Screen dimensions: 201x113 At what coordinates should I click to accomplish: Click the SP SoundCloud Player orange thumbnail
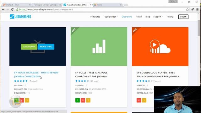pos(160,46)
